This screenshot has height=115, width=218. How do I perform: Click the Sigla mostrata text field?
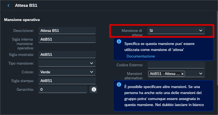tap(67, 55)
